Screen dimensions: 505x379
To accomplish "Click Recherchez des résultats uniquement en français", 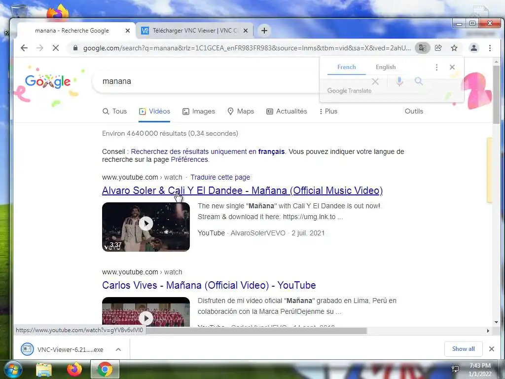I will tap(208, 152).
